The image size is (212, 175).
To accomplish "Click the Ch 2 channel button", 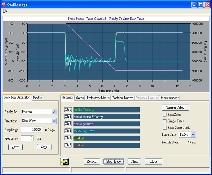I will pos(68,117).
